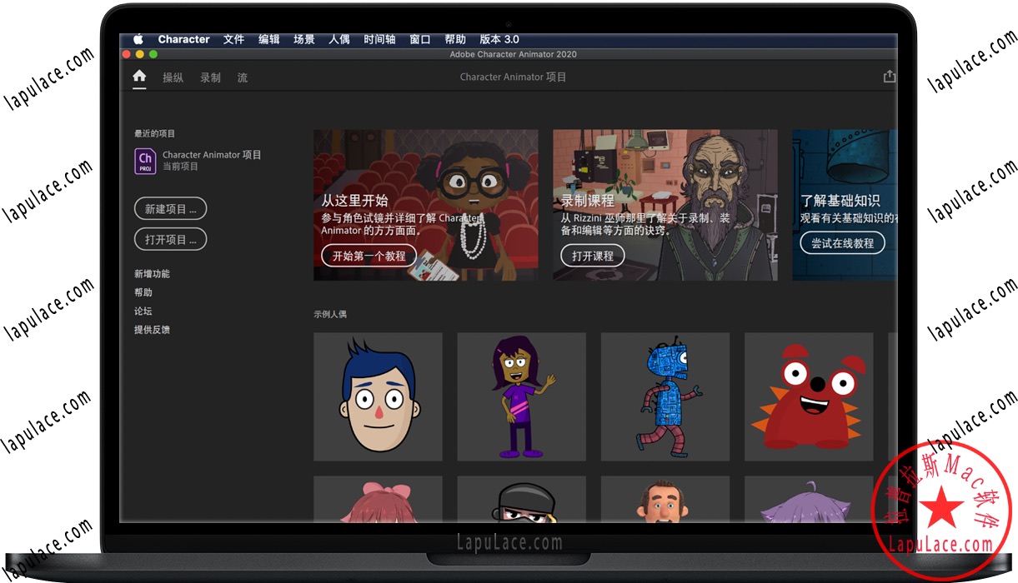Click 提供反馈 to give feedback

(x=152, y=329)
